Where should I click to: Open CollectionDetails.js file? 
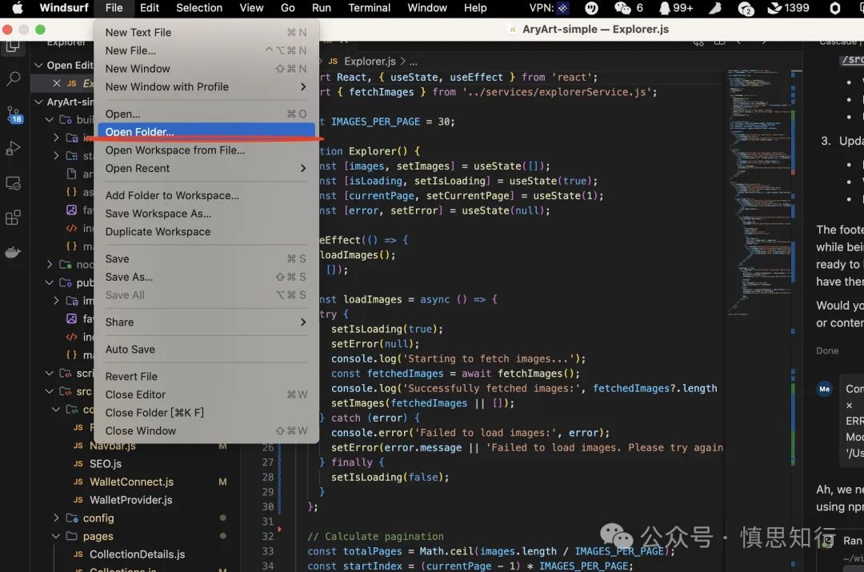pyautogui.click(x=138, y=554)
